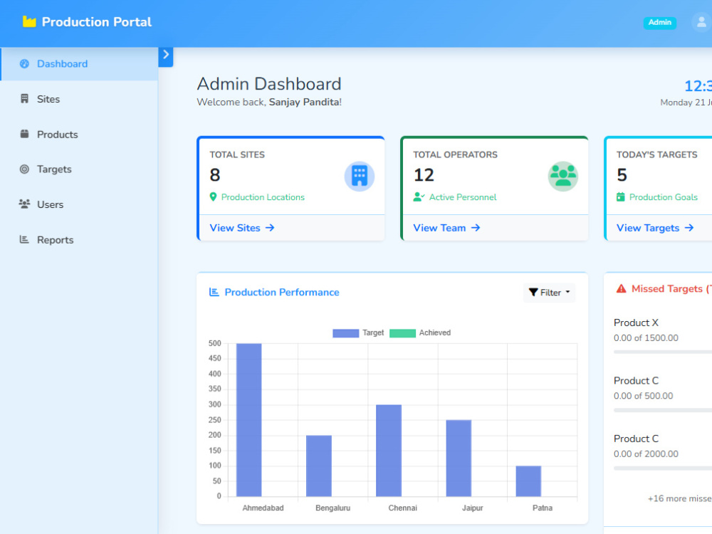Click the Bengaluru target bar in chart
The width and height of the screenshot is (712, 534).
point(319,466)
